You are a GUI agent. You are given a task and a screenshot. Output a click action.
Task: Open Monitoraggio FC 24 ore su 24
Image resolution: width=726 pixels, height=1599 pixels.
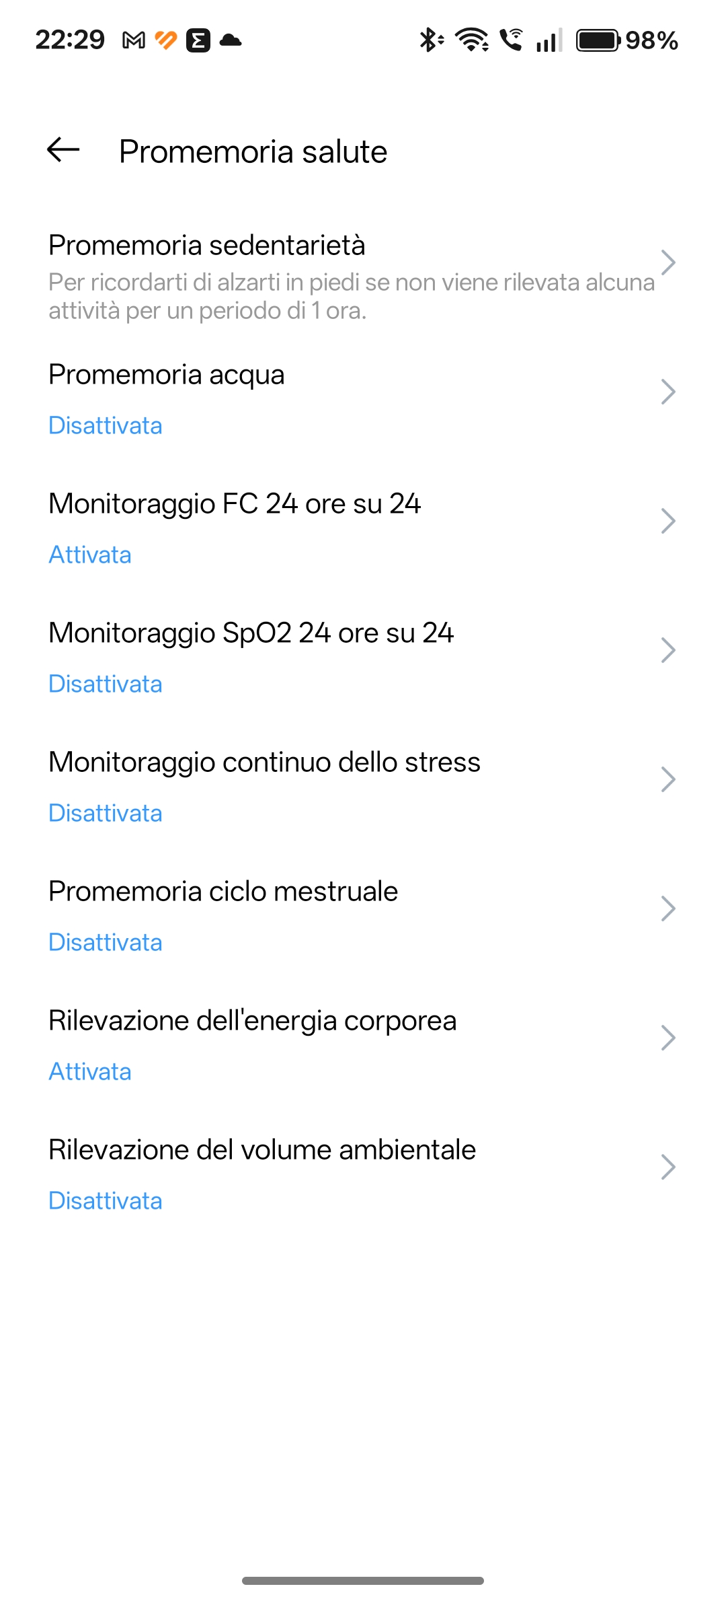pos(235,503)
